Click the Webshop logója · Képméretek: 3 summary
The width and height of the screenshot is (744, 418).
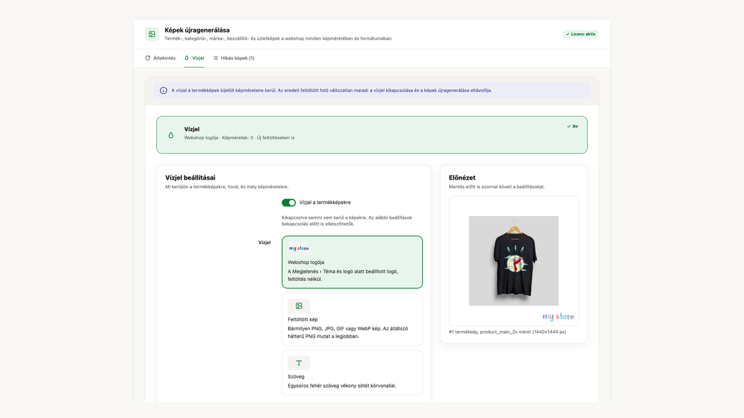coord(239,138)
